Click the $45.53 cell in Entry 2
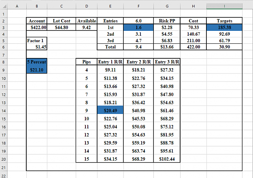The width and height of the screenshot is (253, 178). click(138, 119)
